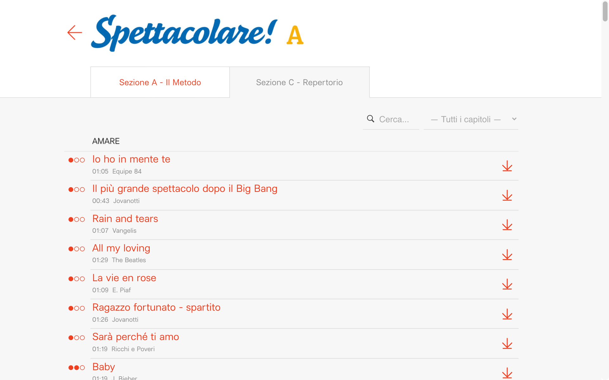Click the page vertical scrollbar

605,11
